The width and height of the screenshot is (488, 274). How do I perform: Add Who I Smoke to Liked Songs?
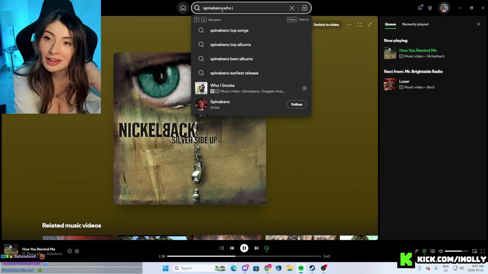pyautogui.click(x=304, y=88)
